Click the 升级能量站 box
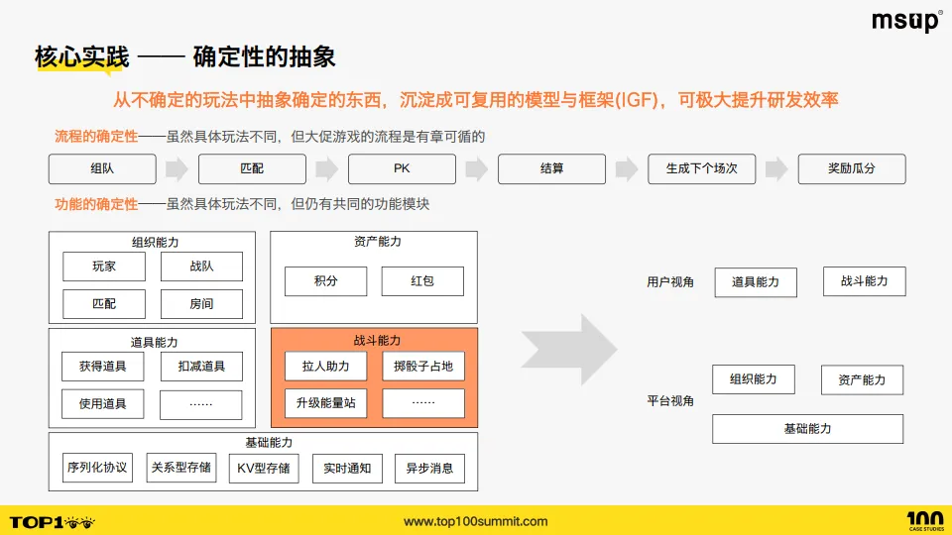This screenshot has height=535, width=952. pyautogui.click(x=326, y=403)
